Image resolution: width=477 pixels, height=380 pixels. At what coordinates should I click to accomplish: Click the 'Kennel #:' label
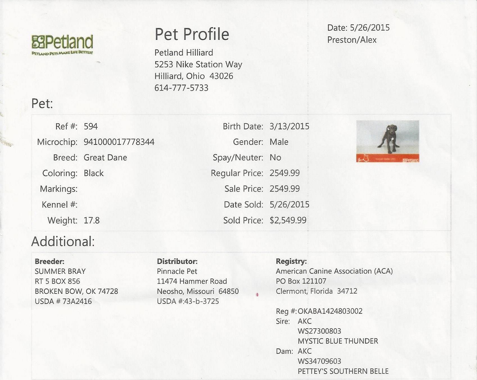click(59, 205)
